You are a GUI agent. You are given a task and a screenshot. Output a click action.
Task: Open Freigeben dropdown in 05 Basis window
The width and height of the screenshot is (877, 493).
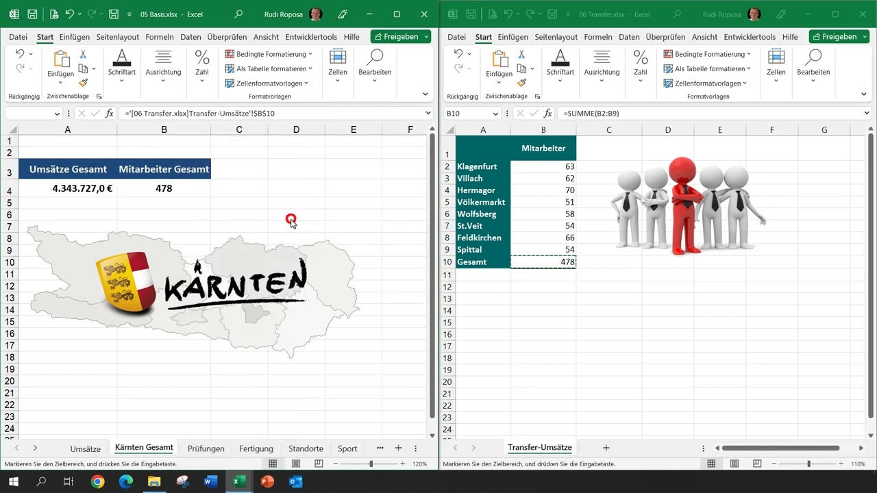(x=427, y=37)
